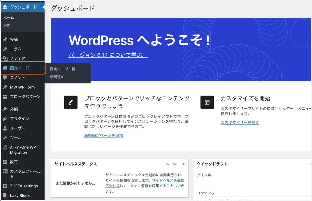The image size is (312, 201).
Task: Click the ダッシュボード page heading
Action: point(73,8)
